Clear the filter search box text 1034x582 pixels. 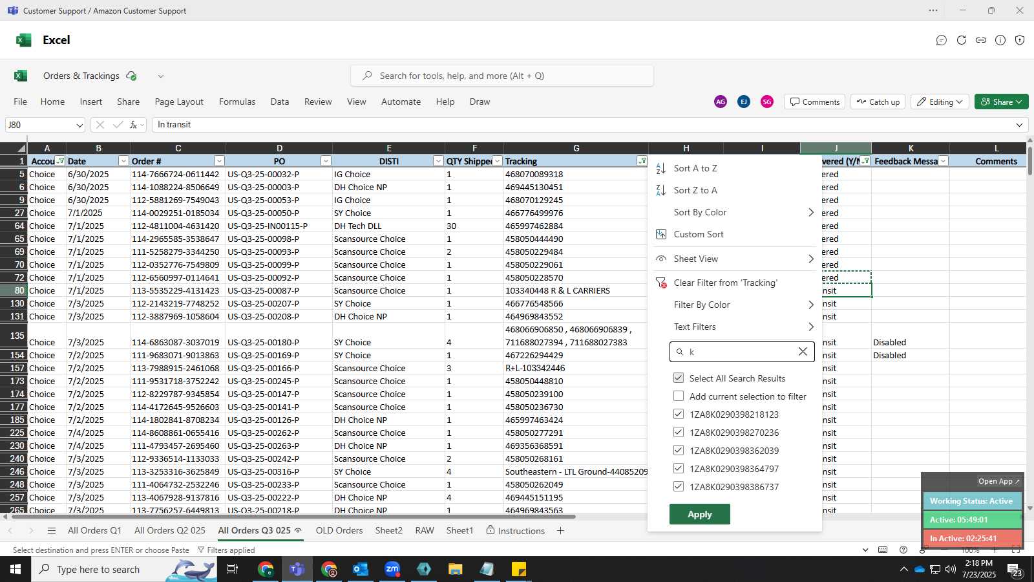(803, 352)
